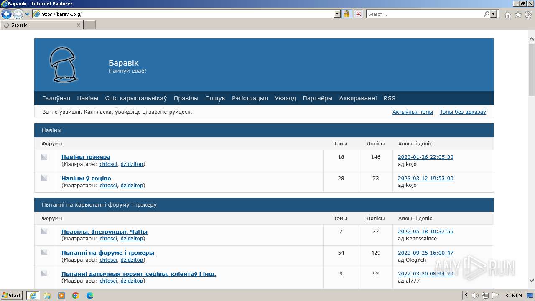The image size is (535, 301).
Task: Open the Пошук menu item
Action: click(215, 98)
